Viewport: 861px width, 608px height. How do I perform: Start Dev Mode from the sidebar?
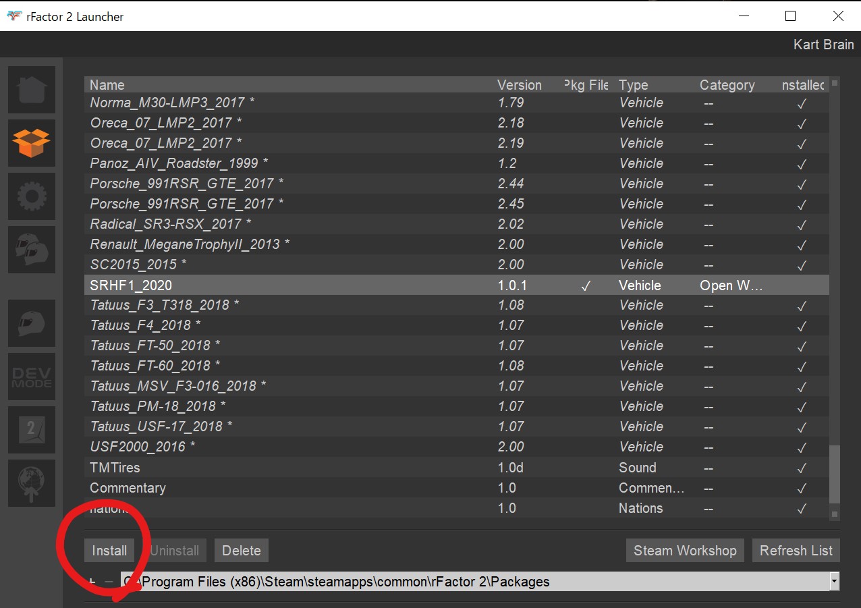(32, 377)
